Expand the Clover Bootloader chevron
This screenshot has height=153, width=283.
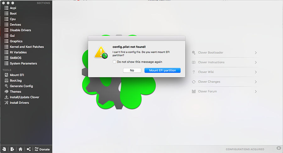point(256,53)
